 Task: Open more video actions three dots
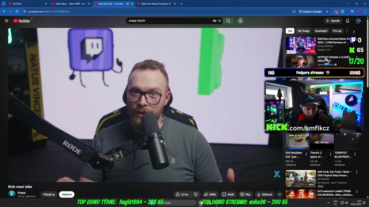coord(279,195)
